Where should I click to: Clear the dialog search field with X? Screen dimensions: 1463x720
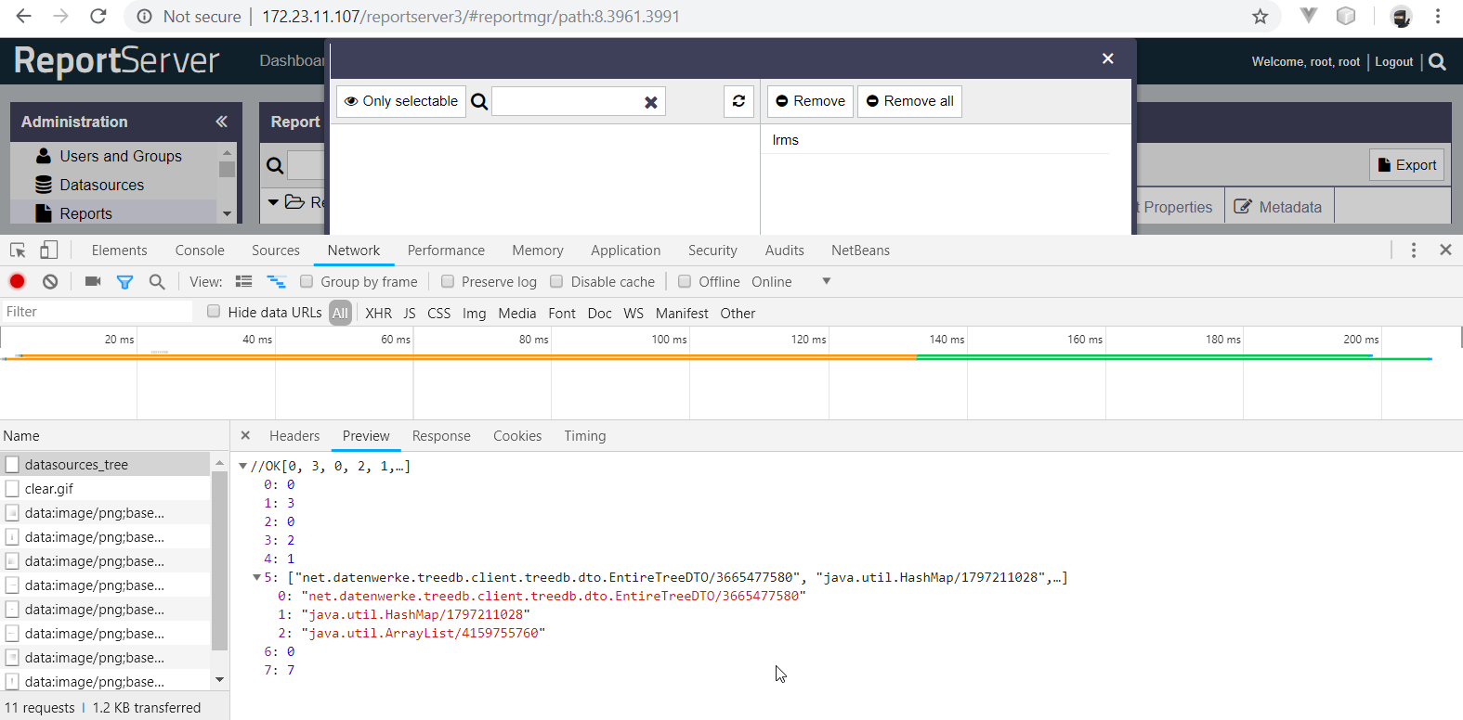click(651, 102)
